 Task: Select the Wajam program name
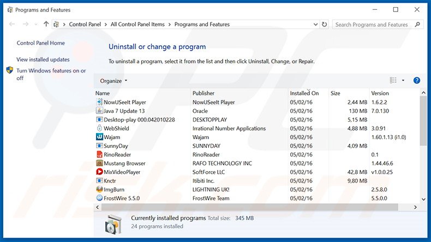coord(112,137)
